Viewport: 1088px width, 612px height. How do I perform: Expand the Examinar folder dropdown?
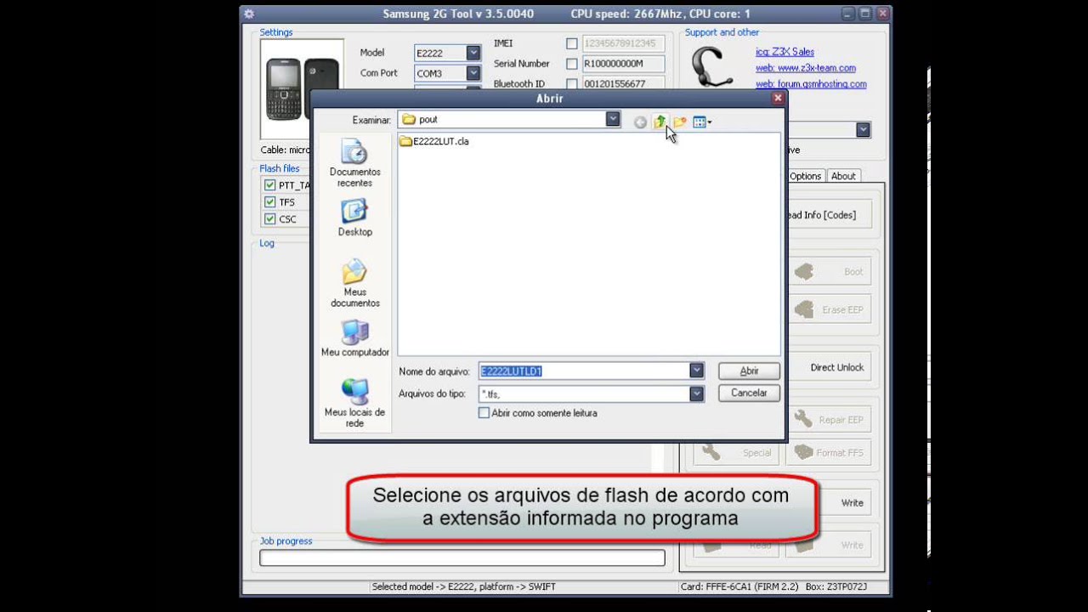613,119
